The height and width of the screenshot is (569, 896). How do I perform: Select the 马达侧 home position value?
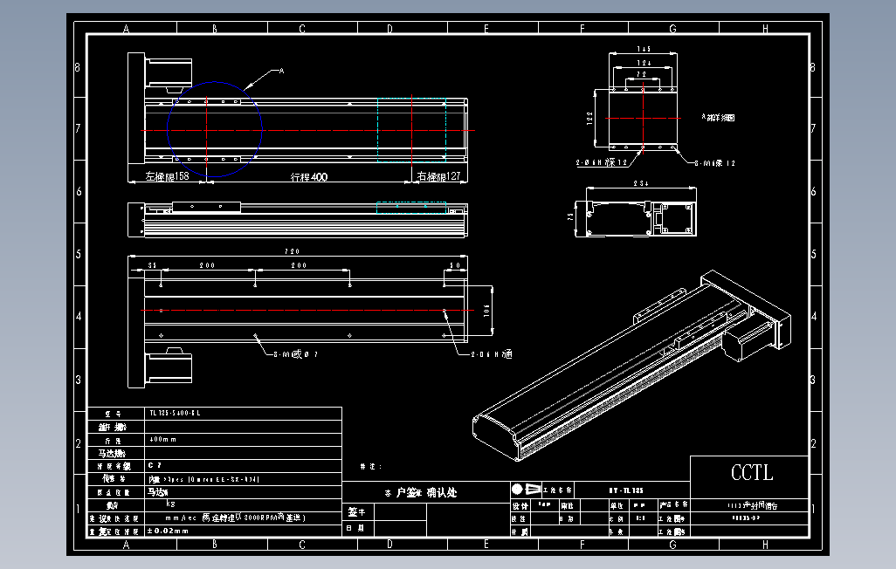(158, 492)
